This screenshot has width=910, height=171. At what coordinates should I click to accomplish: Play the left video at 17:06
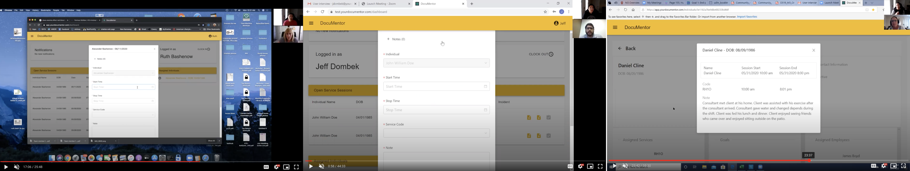[x=6, y=167]
